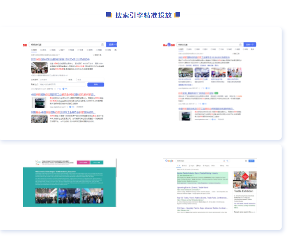Click the camera icon in the top-left Baidu search box

(102, 45)
